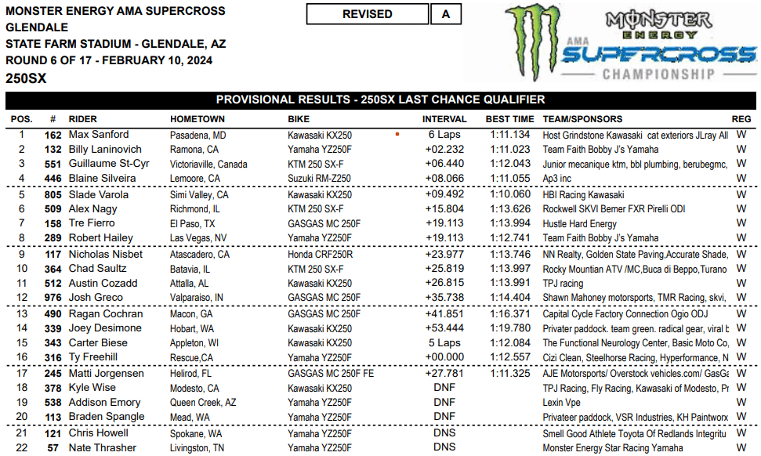Select the RIDER column header
Image resolution: width=761 pixels, height=456 pixels.
(83, 119)
